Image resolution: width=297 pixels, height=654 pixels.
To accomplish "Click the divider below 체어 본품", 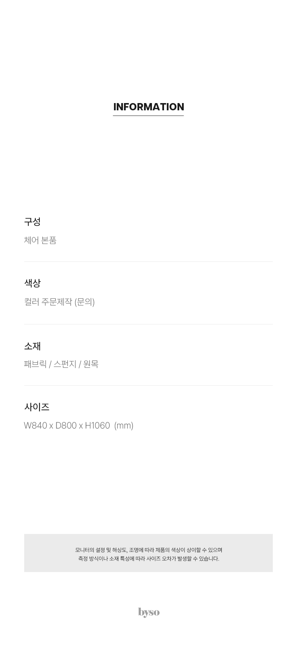I will tap(148, 262).
